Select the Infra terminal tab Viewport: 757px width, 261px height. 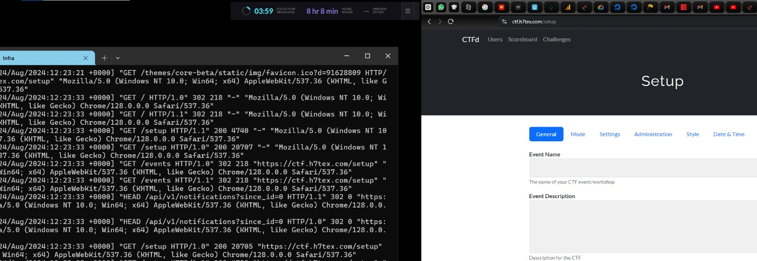(x=38, y=58)
